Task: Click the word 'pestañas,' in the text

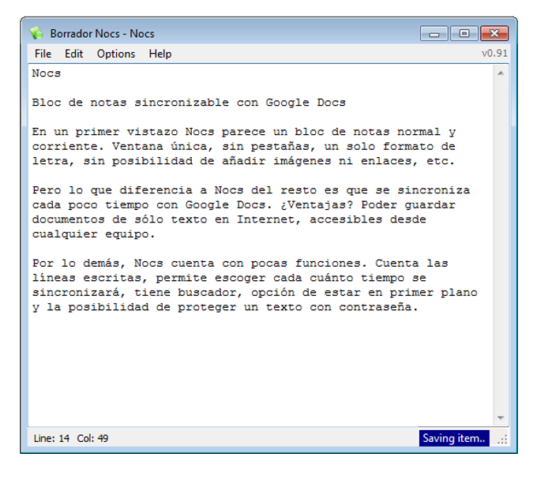Action: coord(283,147)
